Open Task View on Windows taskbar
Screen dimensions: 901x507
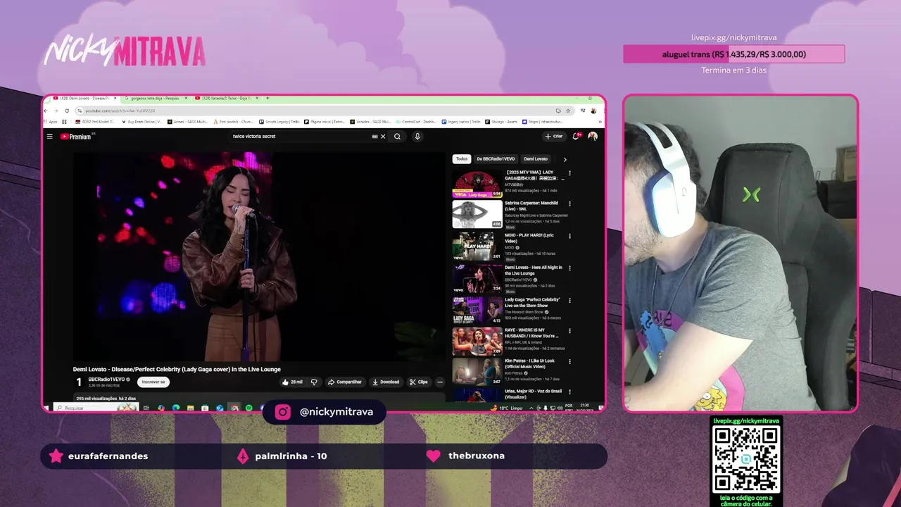click(146, 408)
